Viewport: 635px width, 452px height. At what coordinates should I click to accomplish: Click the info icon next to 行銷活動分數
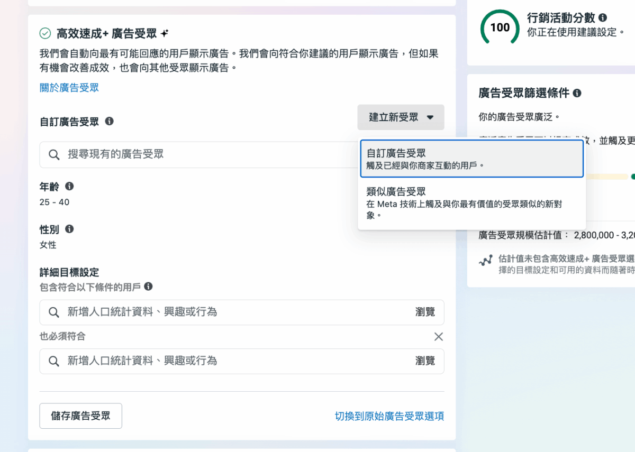point(602,17)
